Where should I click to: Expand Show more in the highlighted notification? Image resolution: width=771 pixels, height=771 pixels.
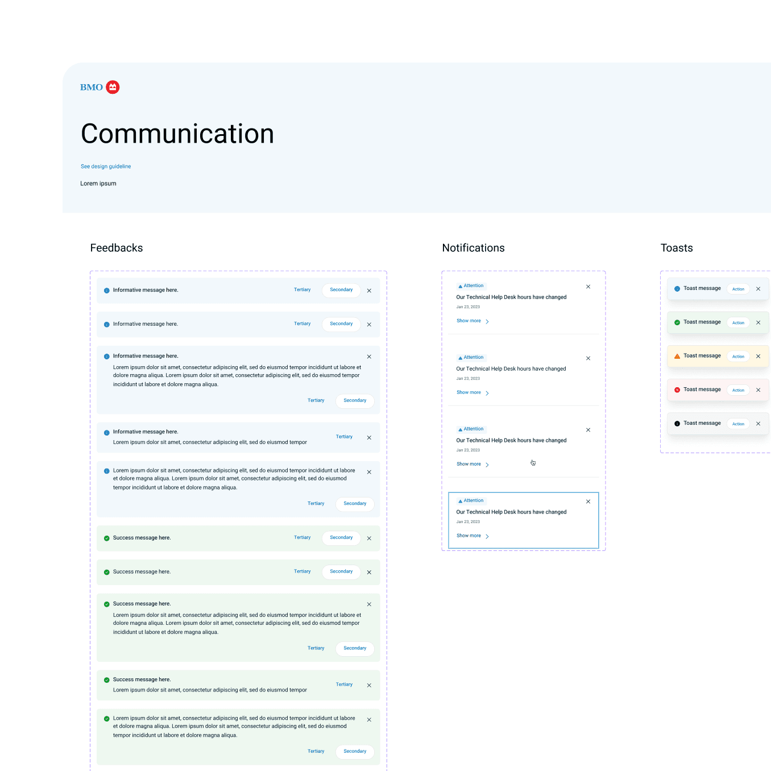tap(469, 536)
